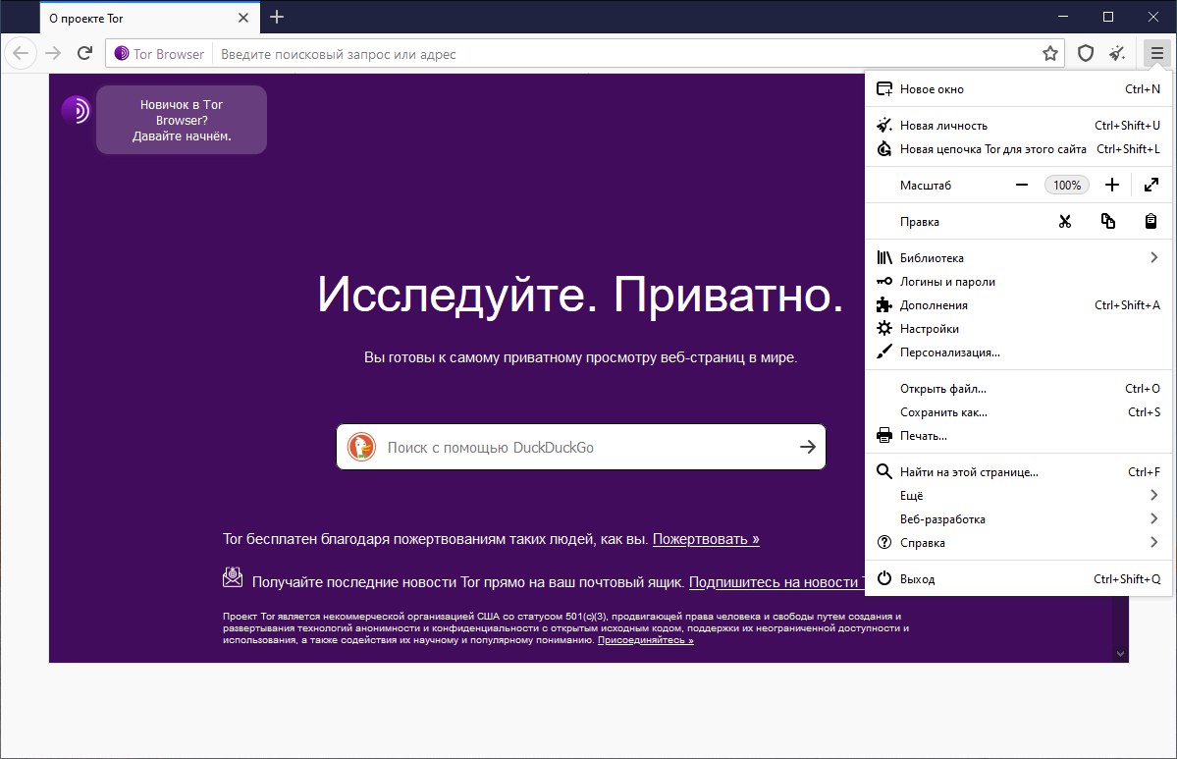Screen dimensions: 1177x759
Task: Open Настройки from the menu
Action: (1018, 329)
